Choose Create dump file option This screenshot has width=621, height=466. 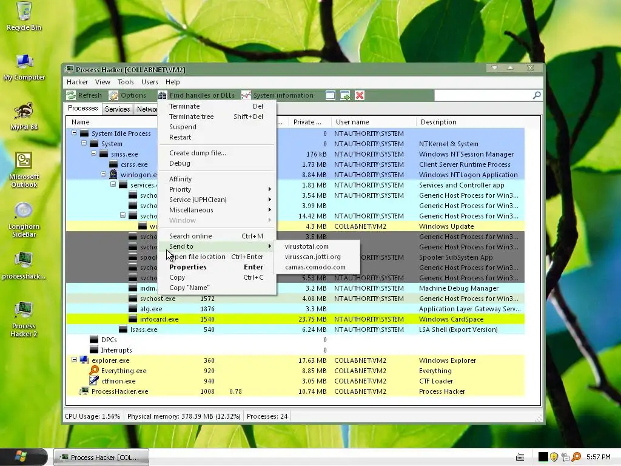[x=217, y=153]
